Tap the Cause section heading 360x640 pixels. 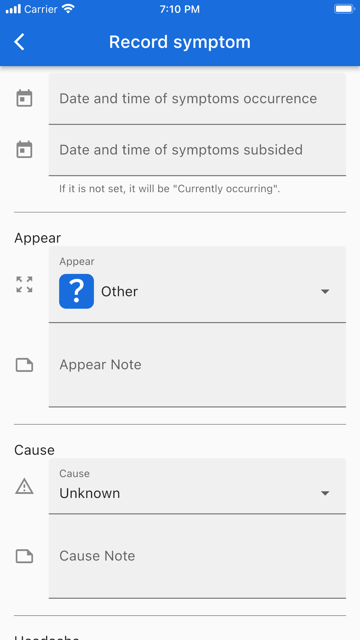point(35,450)
